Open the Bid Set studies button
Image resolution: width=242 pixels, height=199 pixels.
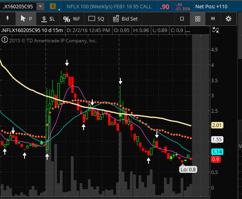click(126, 19)
